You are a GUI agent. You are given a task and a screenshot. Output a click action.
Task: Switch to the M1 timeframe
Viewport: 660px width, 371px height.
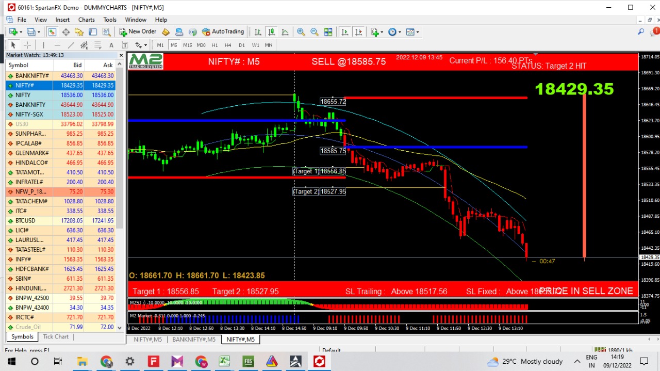pyautogui.click(x=160, y=45)
